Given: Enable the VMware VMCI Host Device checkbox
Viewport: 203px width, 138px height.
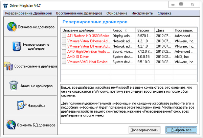Looking at the screenshot, I should (x=64, y=62).
